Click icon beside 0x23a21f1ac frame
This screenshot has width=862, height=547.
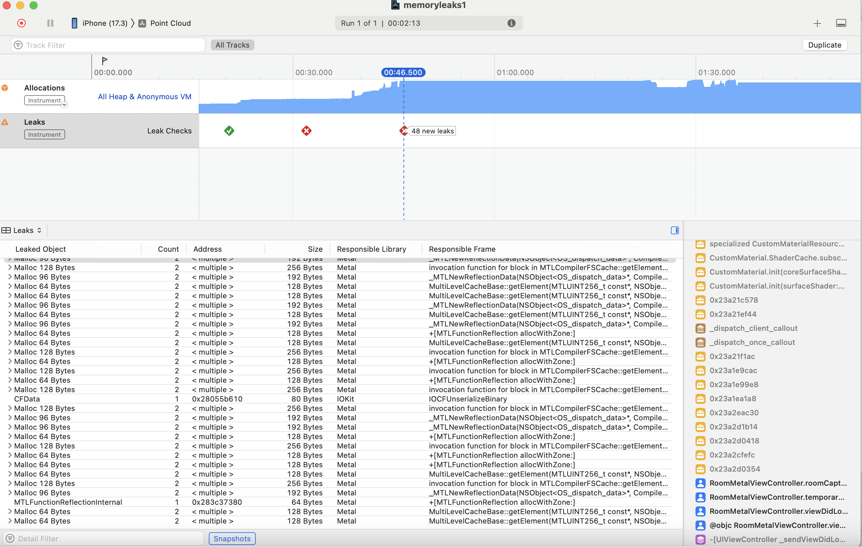coord(700,356)
